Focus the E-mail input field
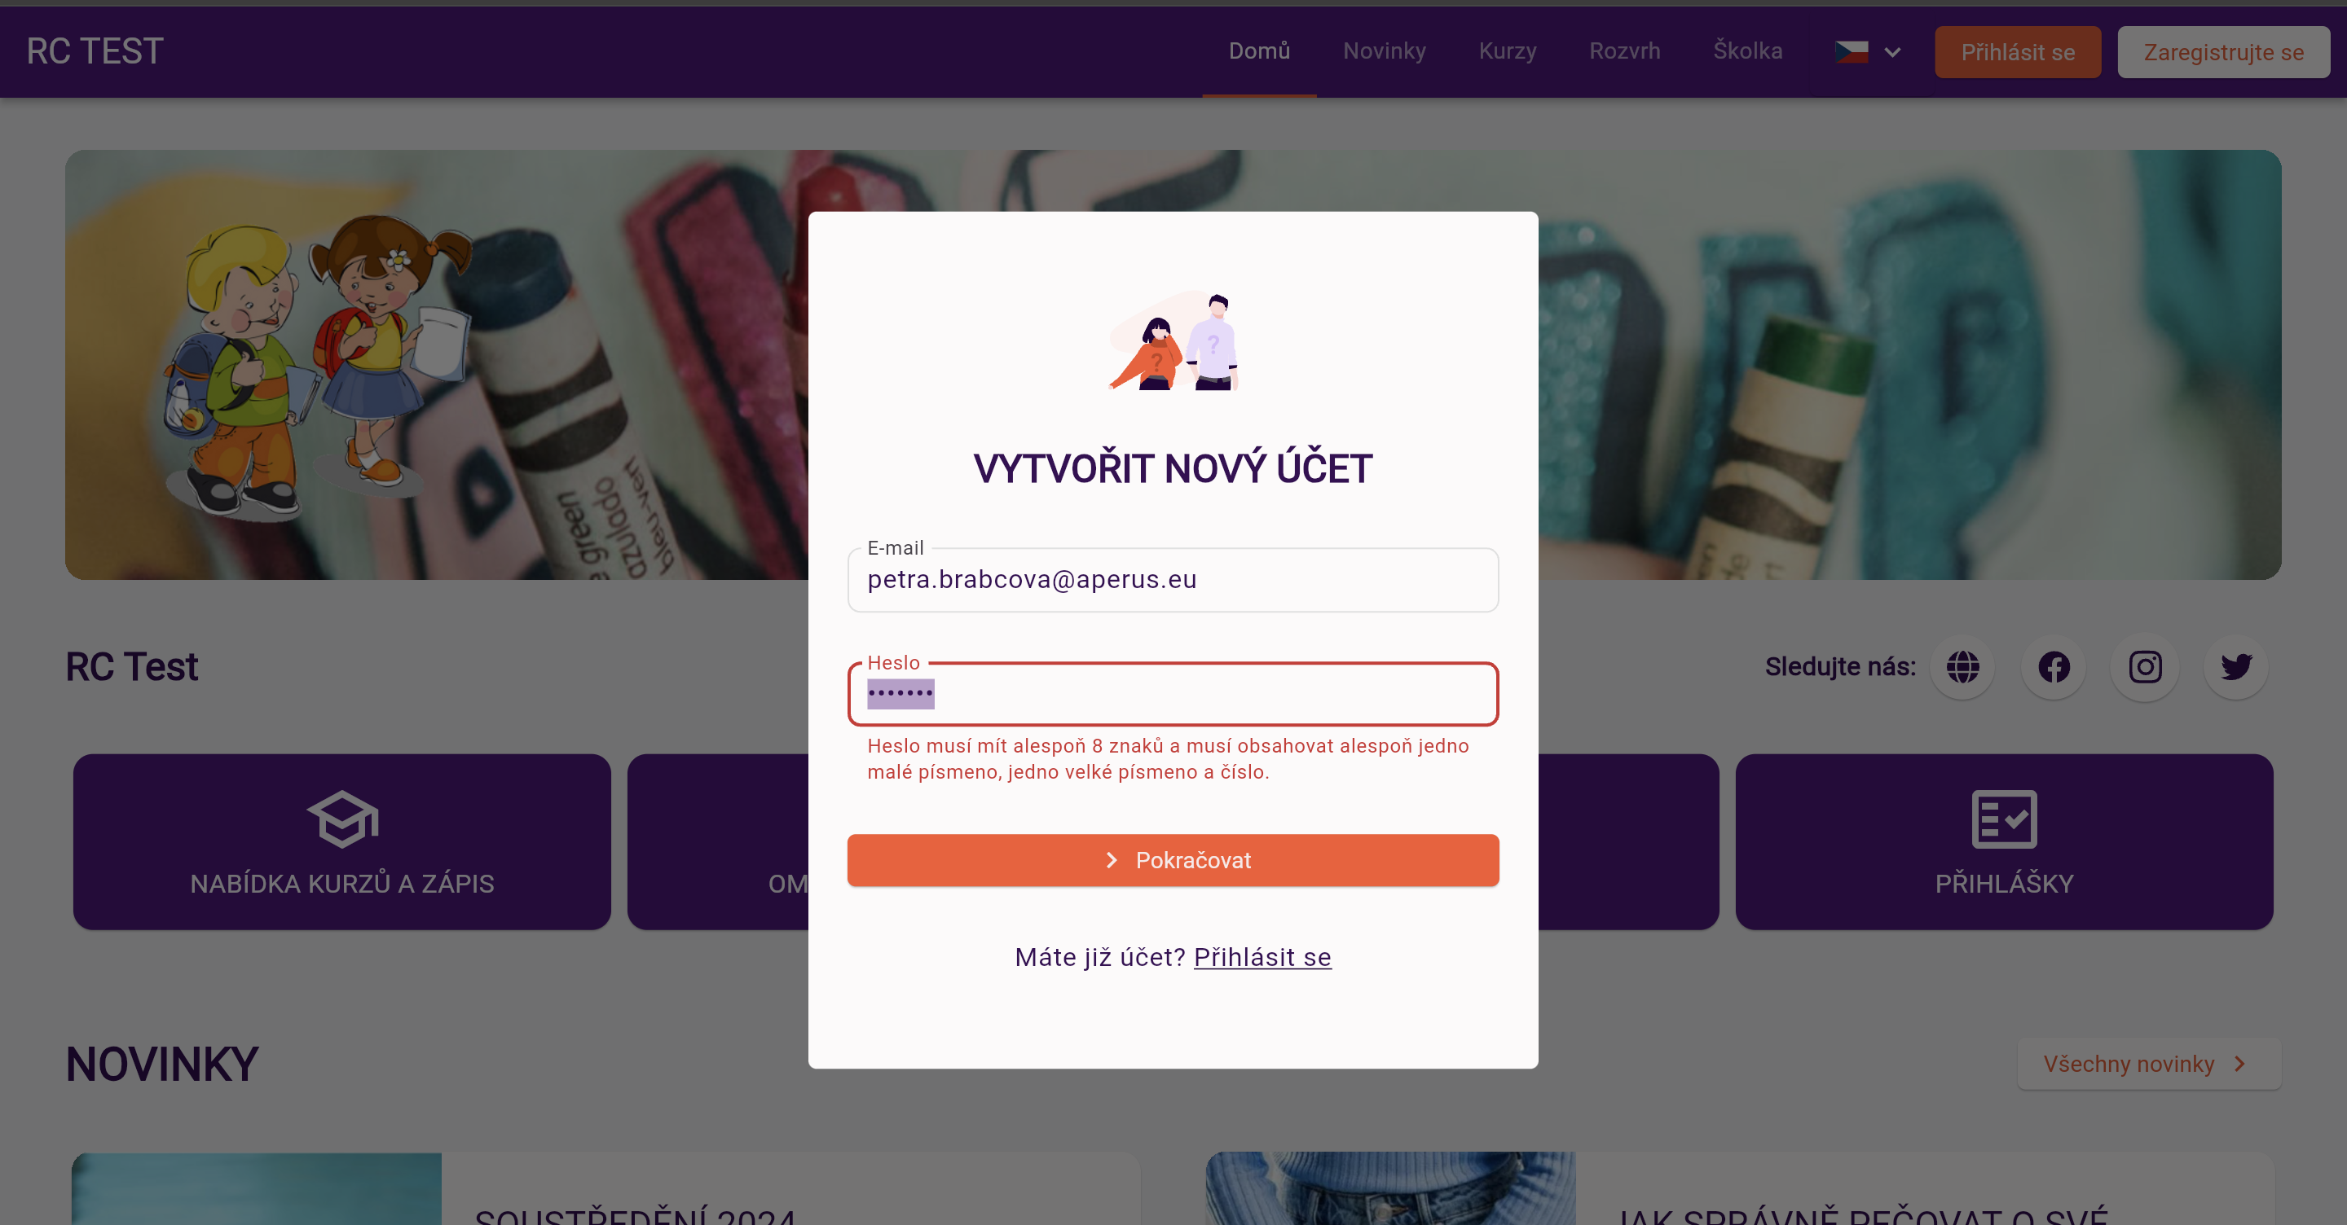 [x=1173, y=580]
